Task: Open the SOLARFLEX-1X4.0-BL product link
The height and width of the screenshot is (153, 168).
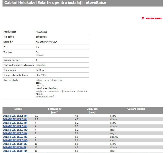Action: tap(15, 126)
